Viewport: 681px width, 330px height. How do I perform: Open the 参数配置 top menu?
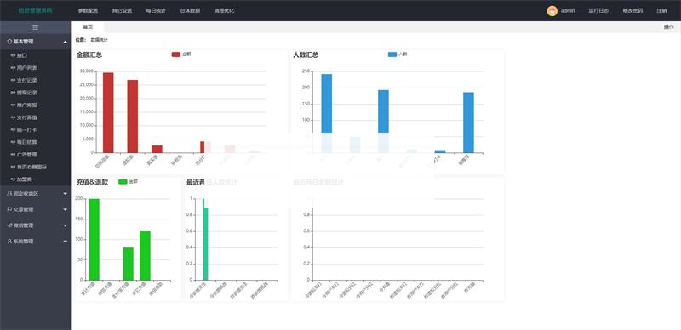(x=89, y=11)
